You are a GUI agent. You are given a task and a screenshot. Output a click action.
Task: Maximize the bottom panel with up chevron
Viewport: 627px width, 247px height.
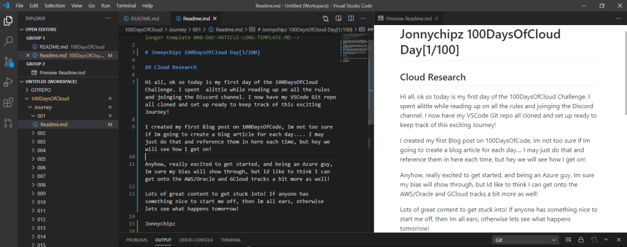click(606, 240)
